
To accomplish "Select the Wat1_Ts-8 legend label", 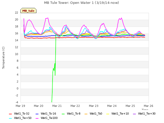I will click(x=74, y=114).
